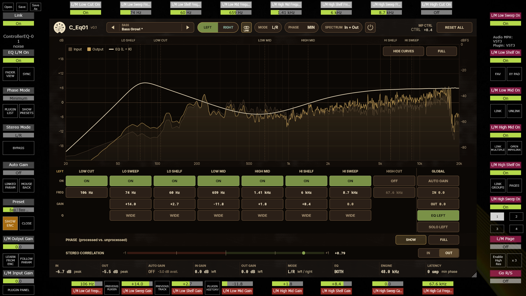
Task: Switch to the RIGHT channel tab
Action: (228, 27)
